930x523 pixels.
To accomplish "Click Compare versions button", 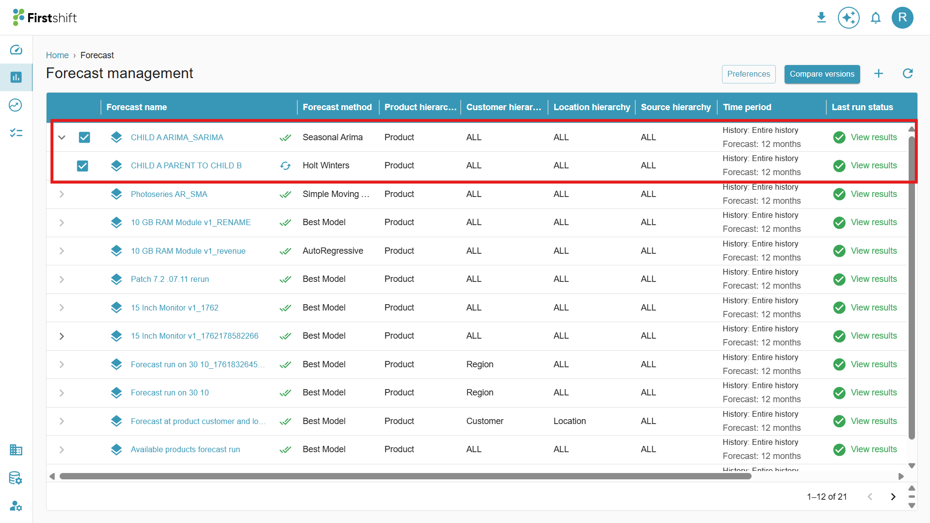I will 822,74.
